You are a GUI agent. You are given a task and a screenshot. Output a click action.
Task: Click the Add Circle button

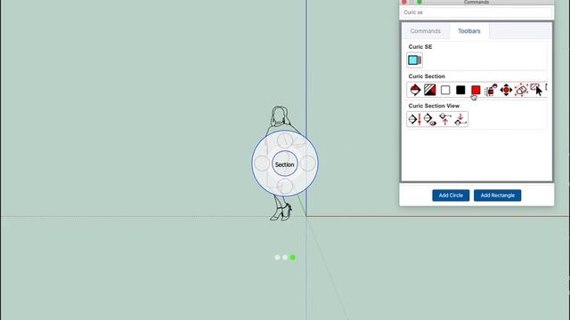click(x=451, y=196)
